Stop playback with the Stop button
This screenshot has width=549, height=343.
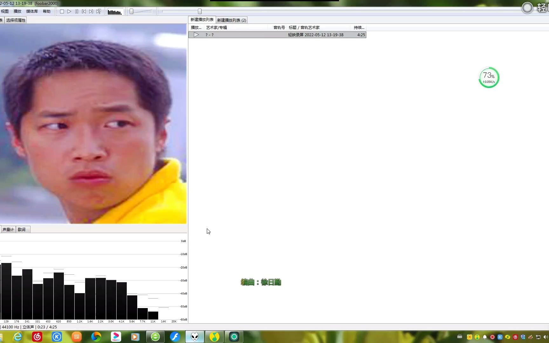tap(62, 11)
